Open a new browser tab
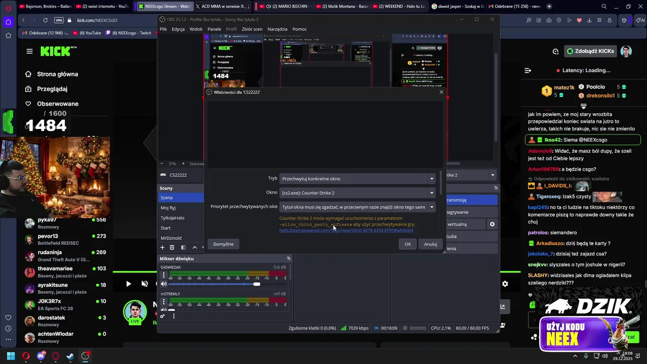This screenshot has width=647, height=364. click(549, 7)
